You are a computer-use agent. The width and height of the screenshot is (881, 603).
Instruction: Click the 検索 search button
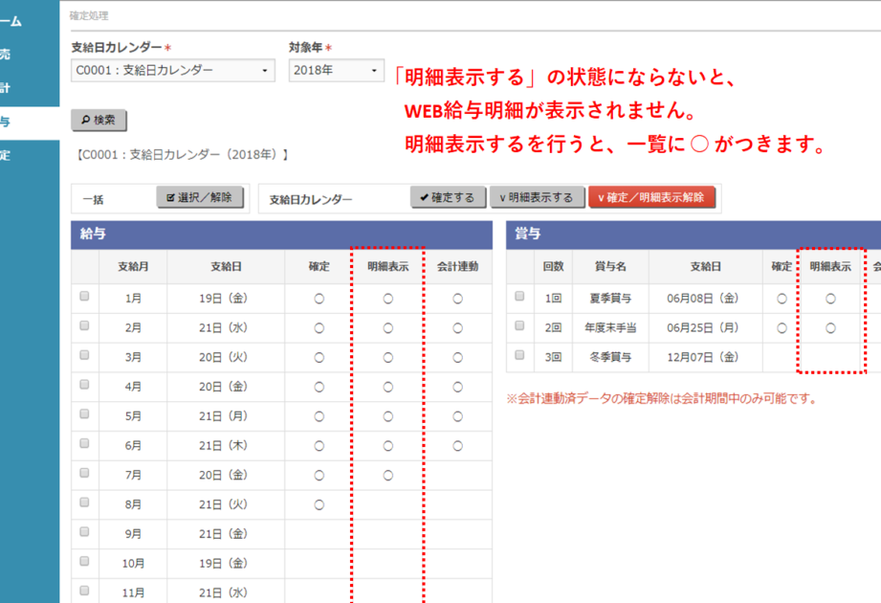click(99, 120)
